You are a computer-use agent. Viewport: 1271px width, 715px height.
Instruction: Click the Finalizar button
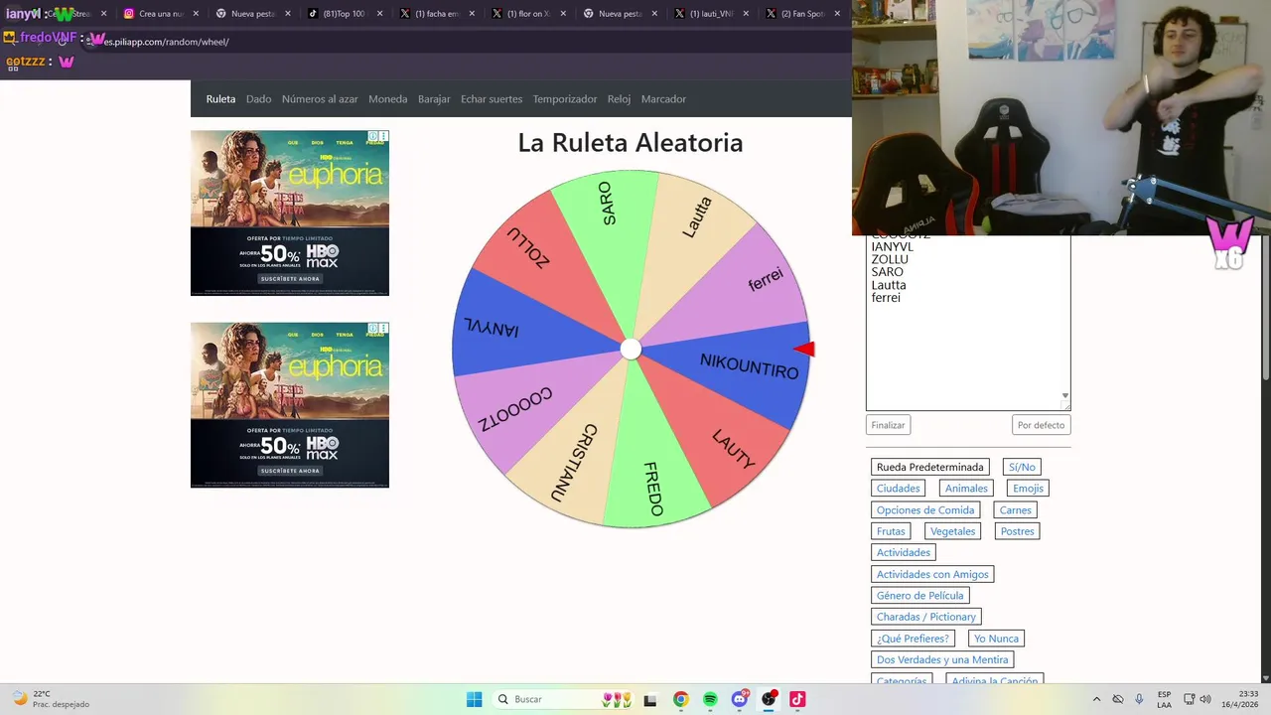click(888, 425)
